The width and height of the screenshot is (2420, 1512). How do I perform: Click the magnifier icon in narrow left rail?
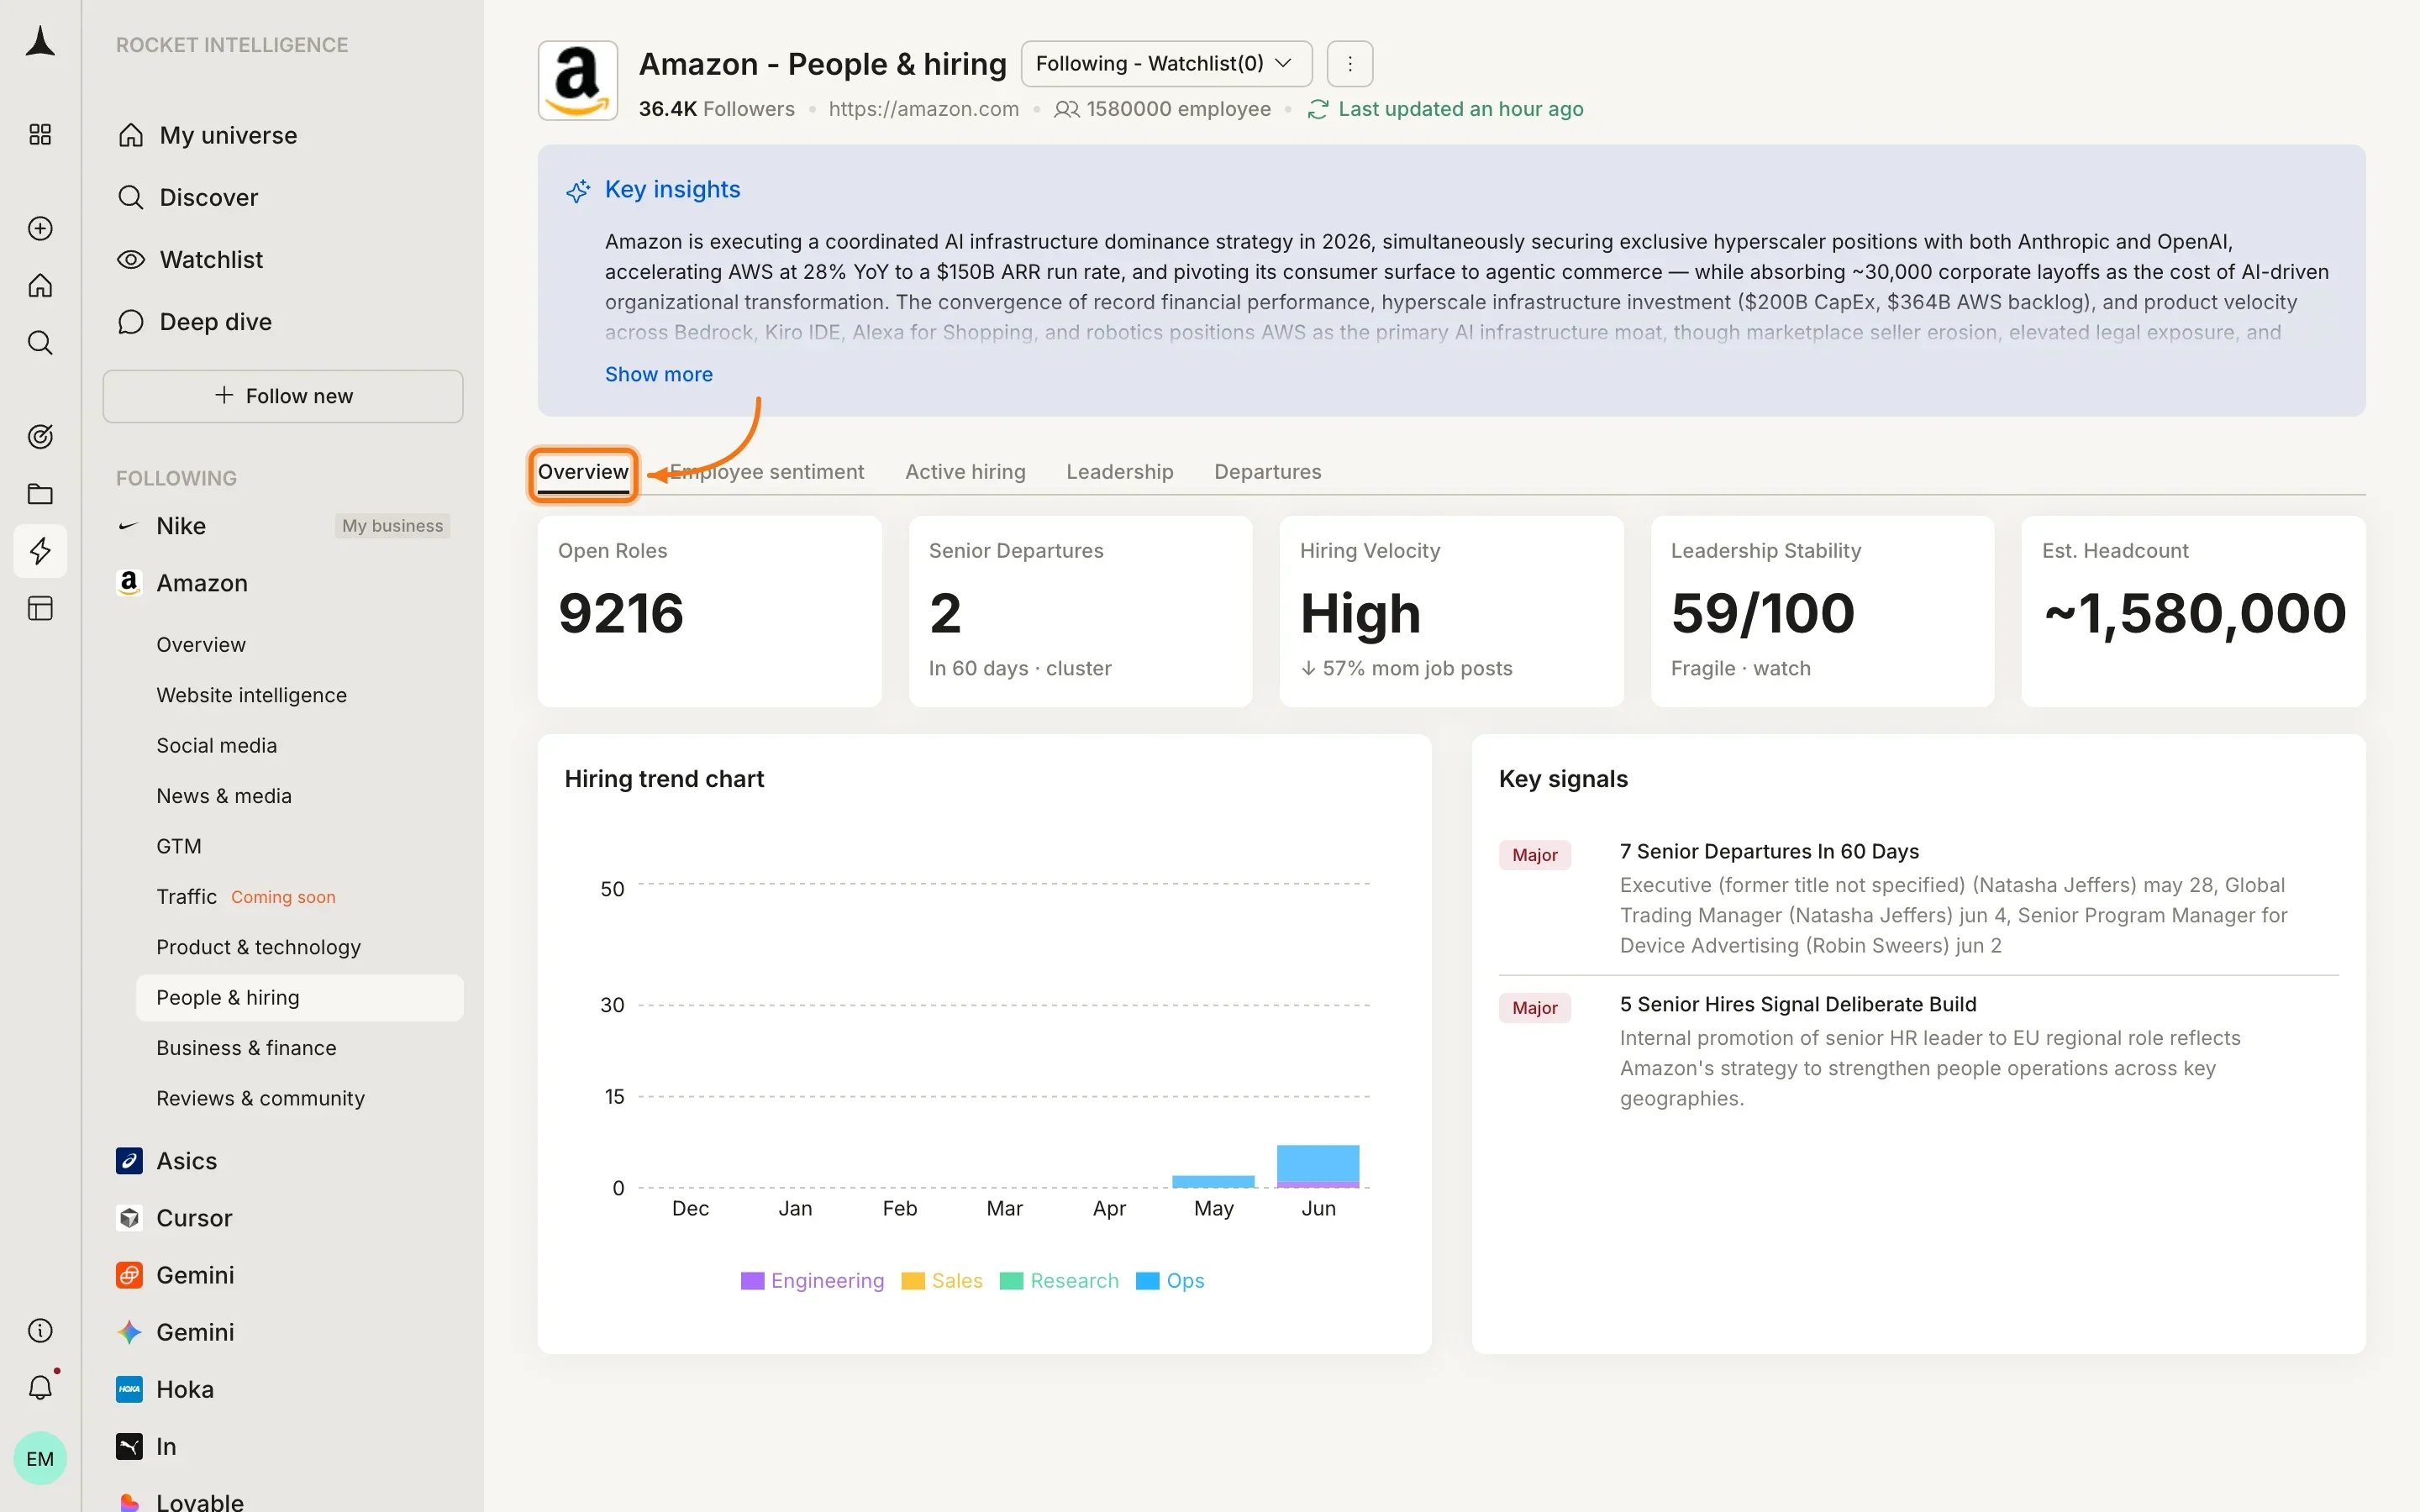pos(40,343)
